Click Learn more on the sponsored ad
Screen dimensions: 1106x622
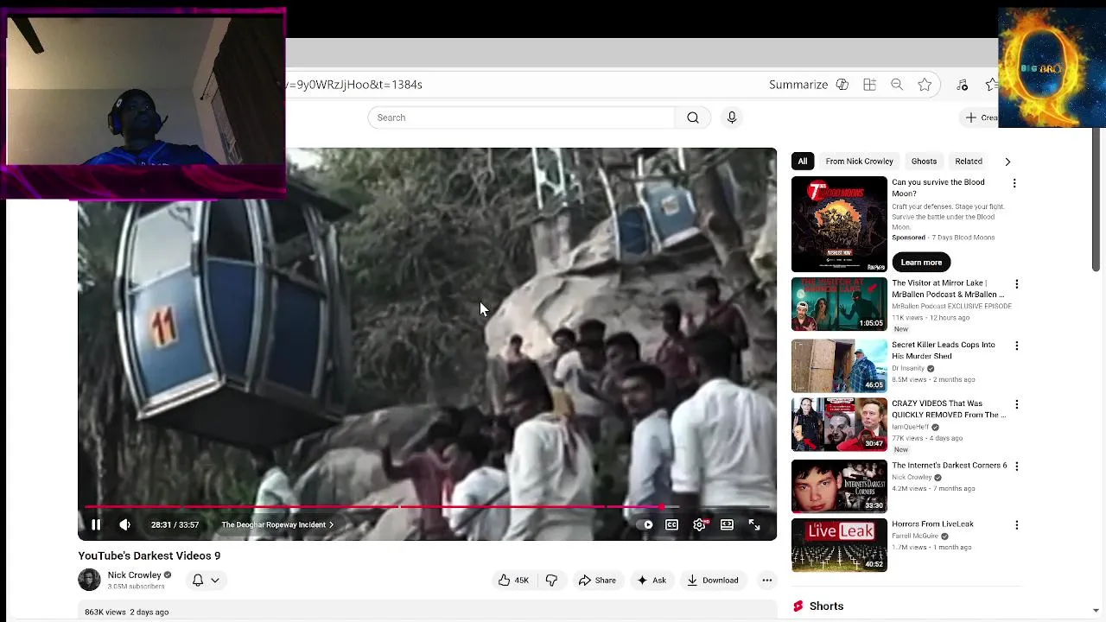pos(921,263)
